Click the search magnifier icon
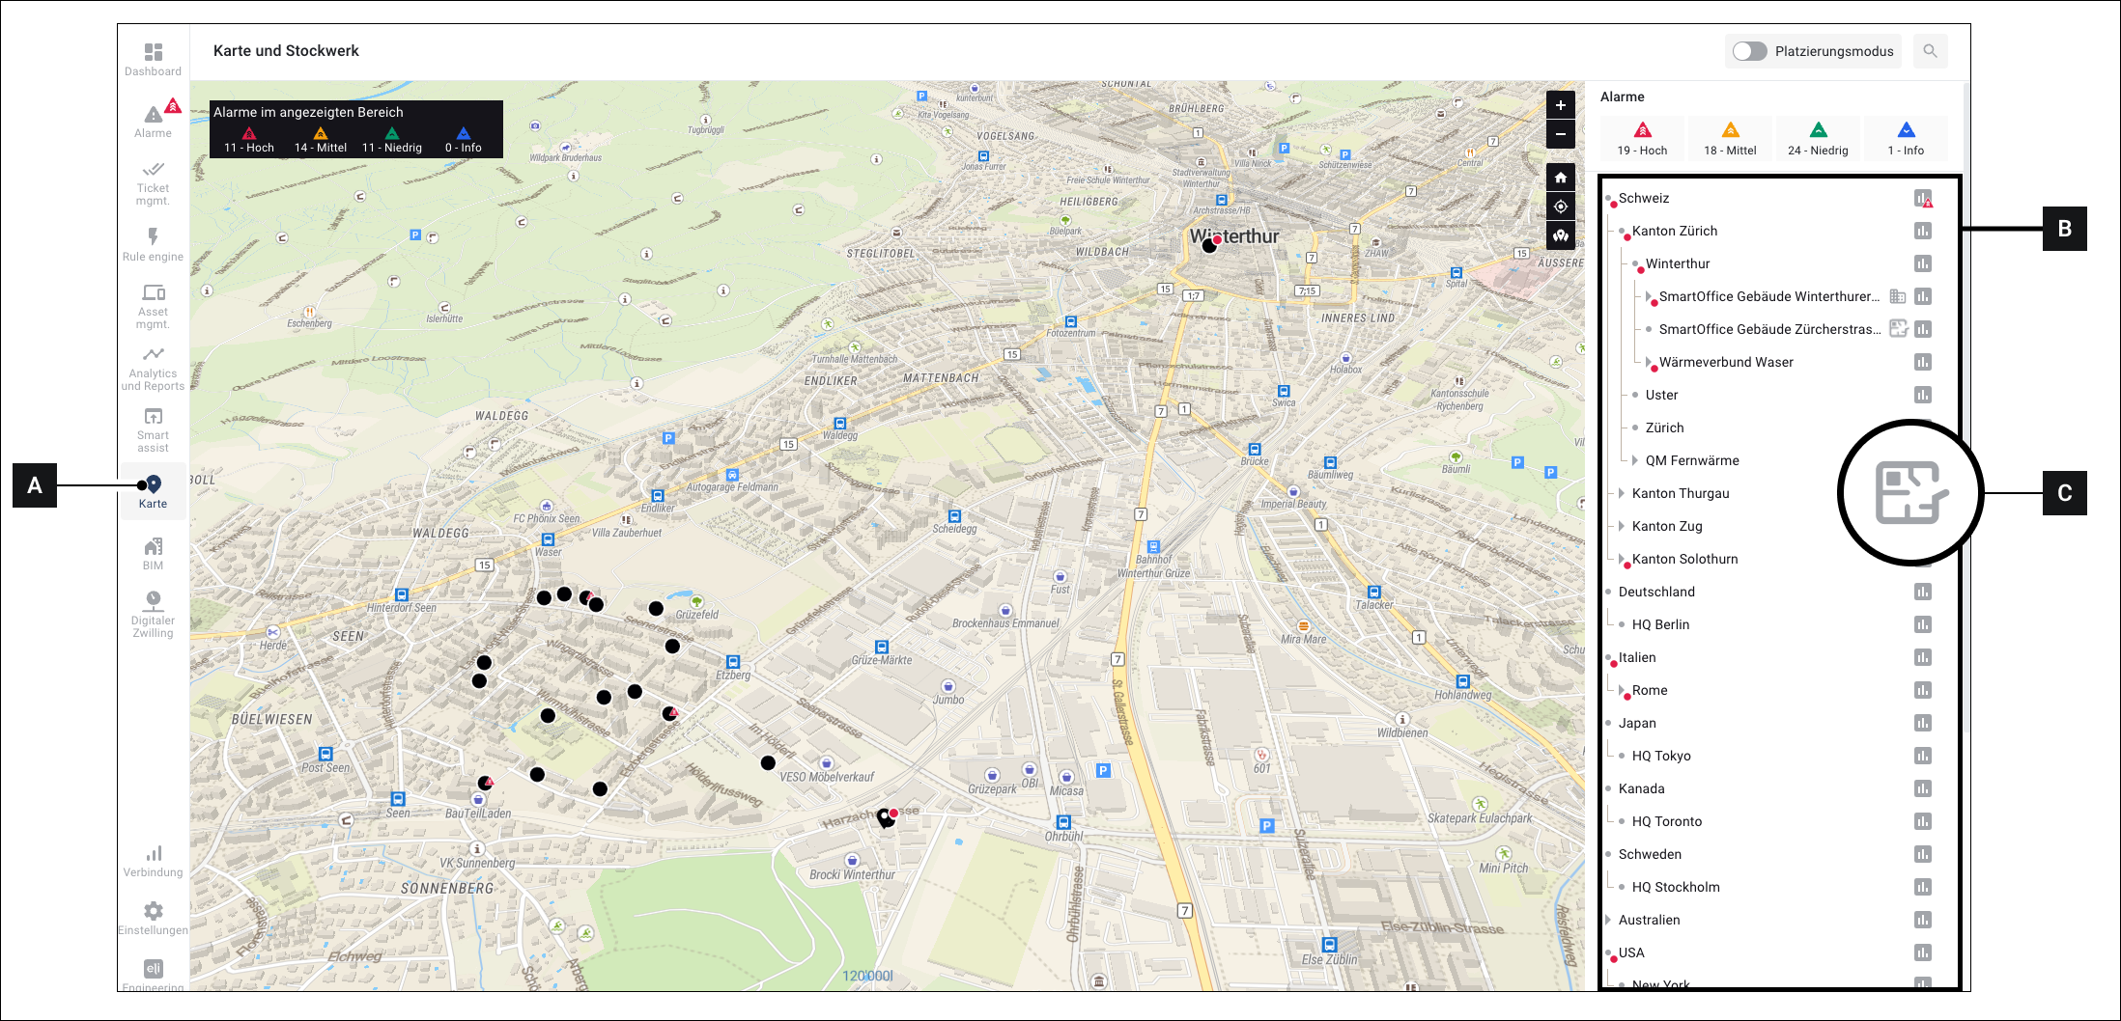This screenshot has width=2121, height=1021. (x=1930, y=51)
